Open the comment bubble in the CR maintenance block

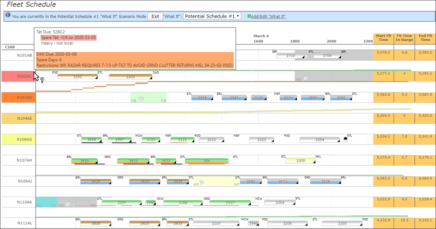pos(141,99)
